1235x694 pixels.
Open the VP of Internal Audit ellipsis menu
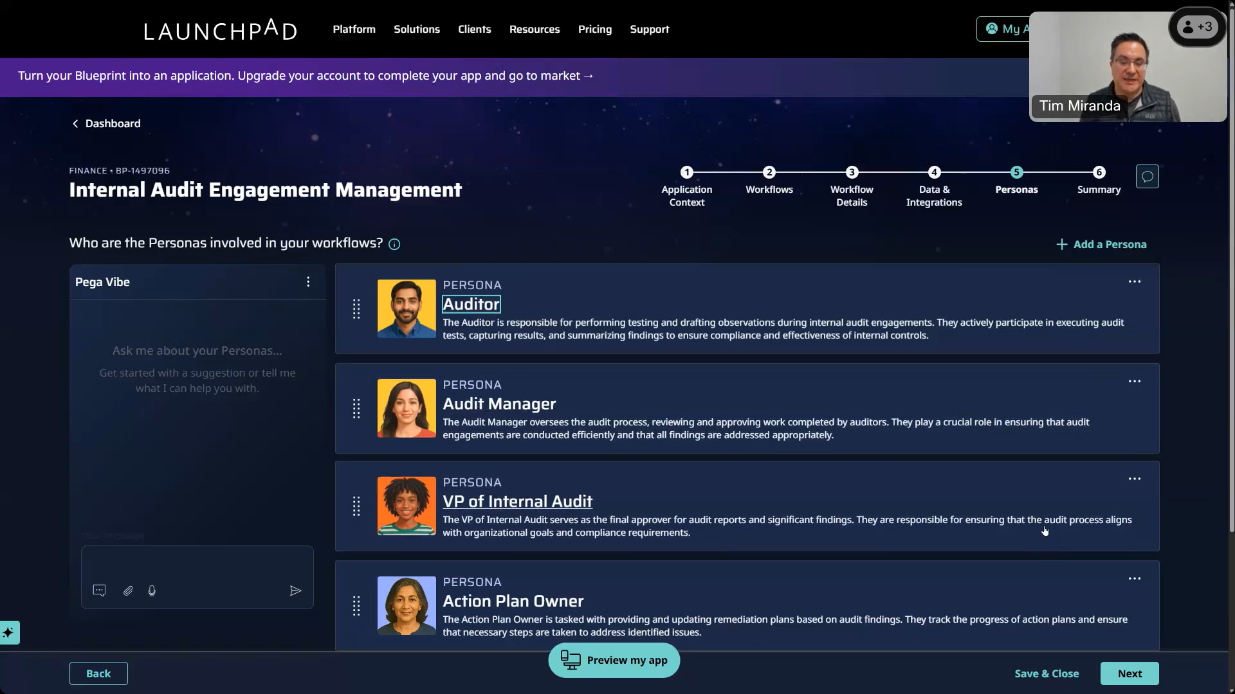click(1134, 479)
